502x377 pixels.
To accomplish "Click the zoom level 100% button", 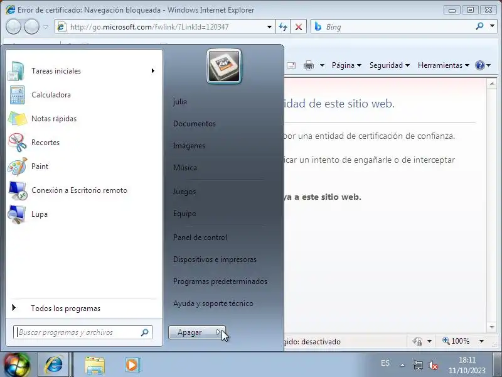I will [456, 341].
